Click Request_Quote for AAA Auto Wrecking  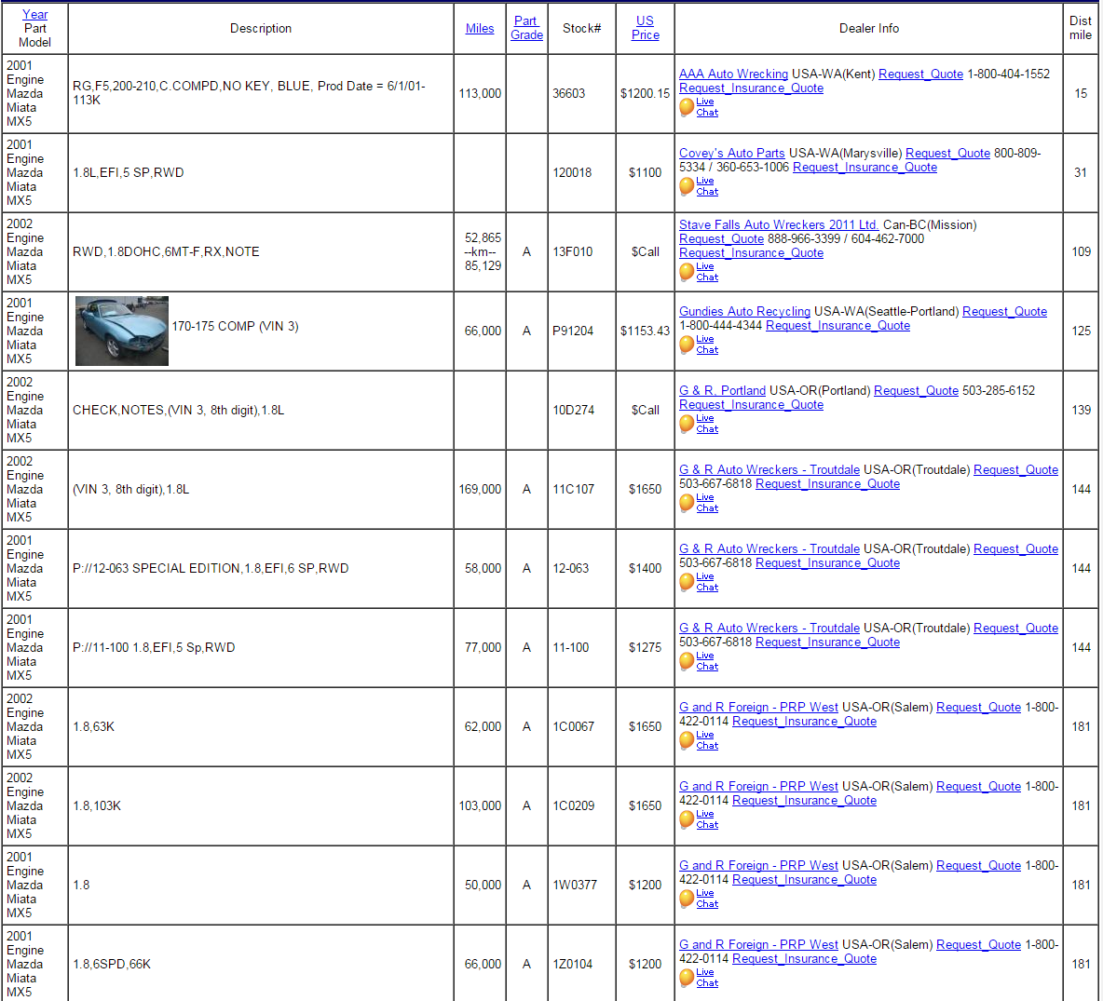tap(920, 74)
